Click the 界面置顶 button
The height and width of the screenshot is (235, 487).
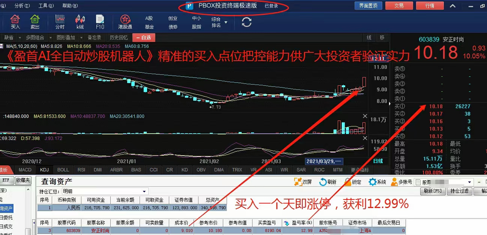(368, 6)
